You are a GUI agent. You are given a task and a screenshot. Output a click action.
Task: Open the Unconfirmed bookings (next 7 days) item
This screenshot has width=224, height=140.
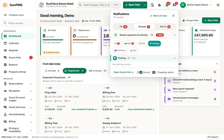coord(191,81)
